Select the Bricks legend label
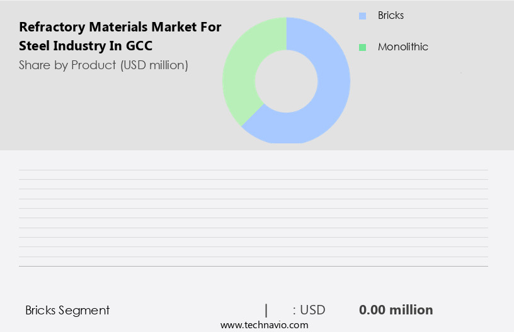 pos(391,16)
